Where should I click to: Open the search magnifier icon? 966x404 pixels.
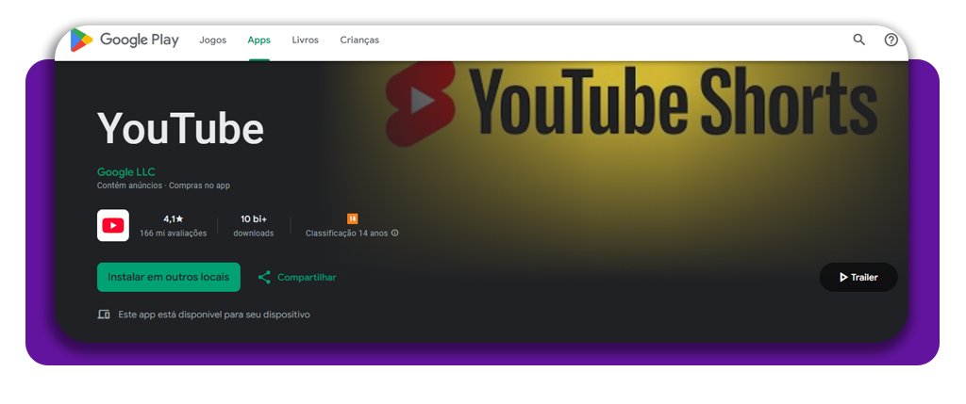tap(858, 40)
